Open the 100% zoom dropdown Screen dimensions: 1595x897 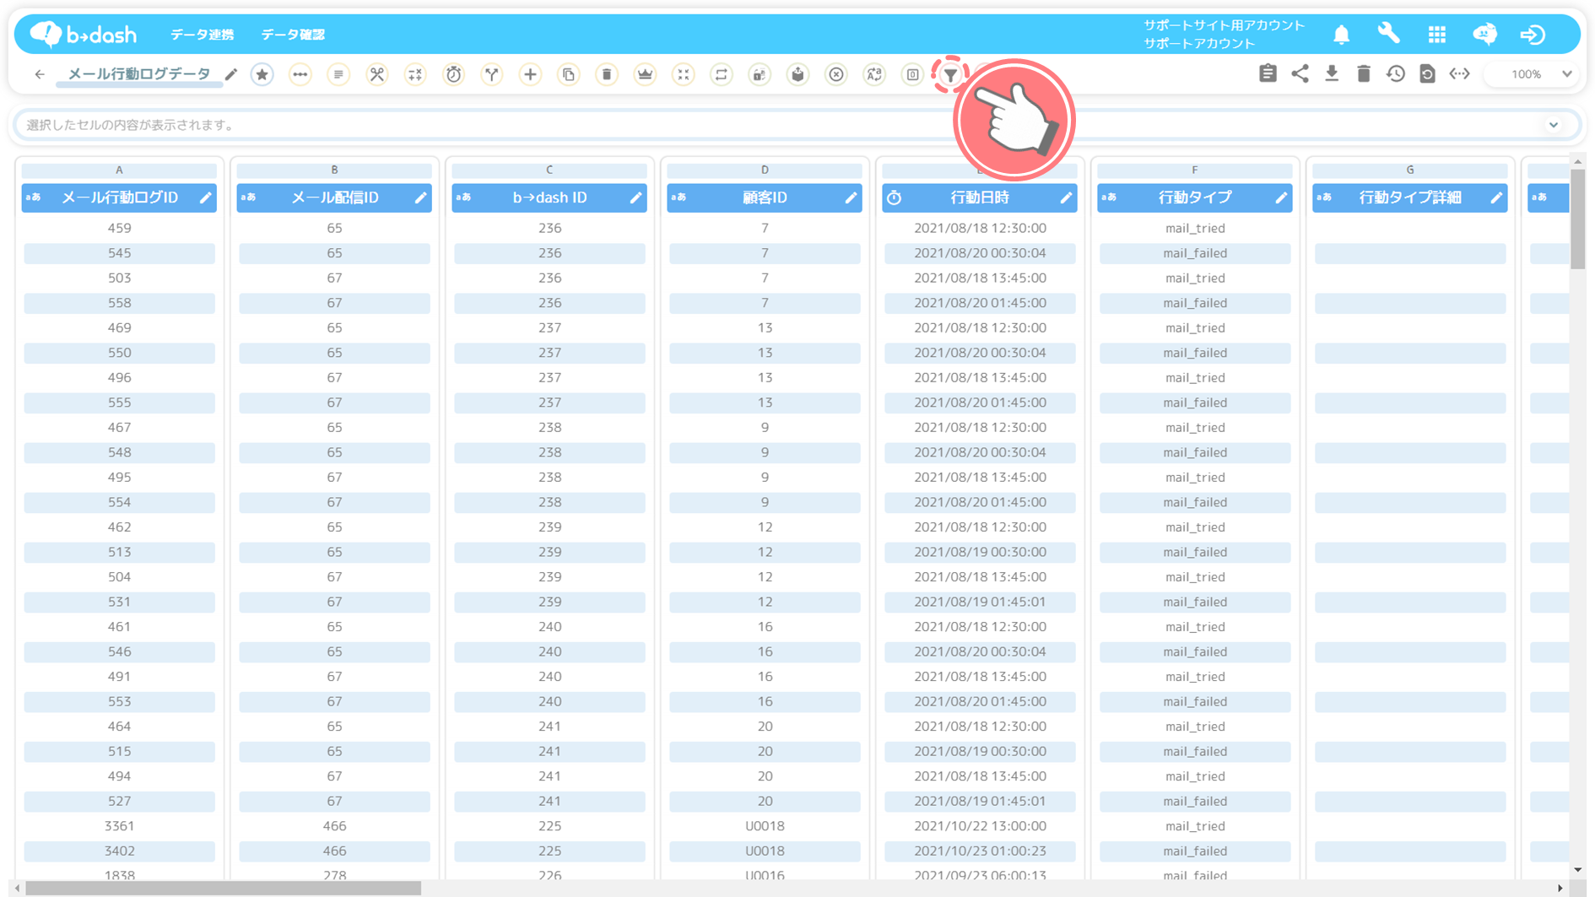1532,74
